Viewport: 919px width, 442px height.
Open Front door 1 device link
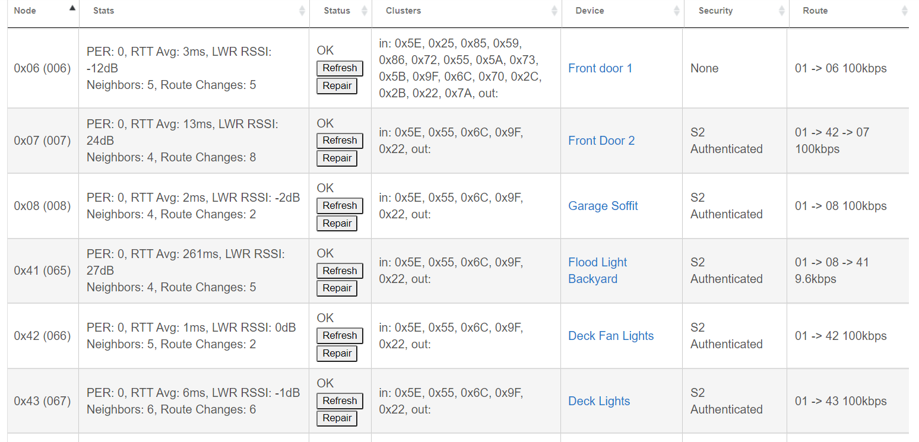point(600,68)
